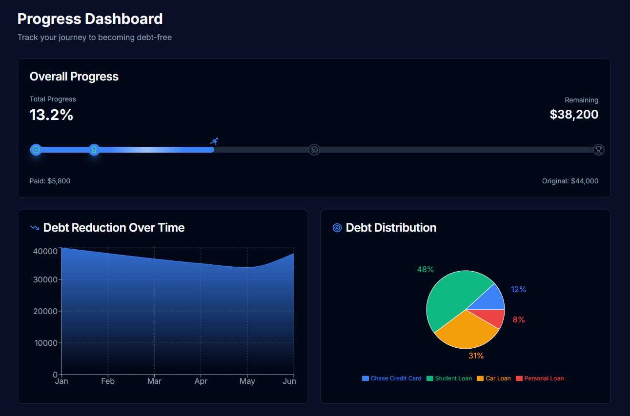This screenshot has width=630, height=416.
Task: Collapse the Debt Distribution panel
Action: 391,227
